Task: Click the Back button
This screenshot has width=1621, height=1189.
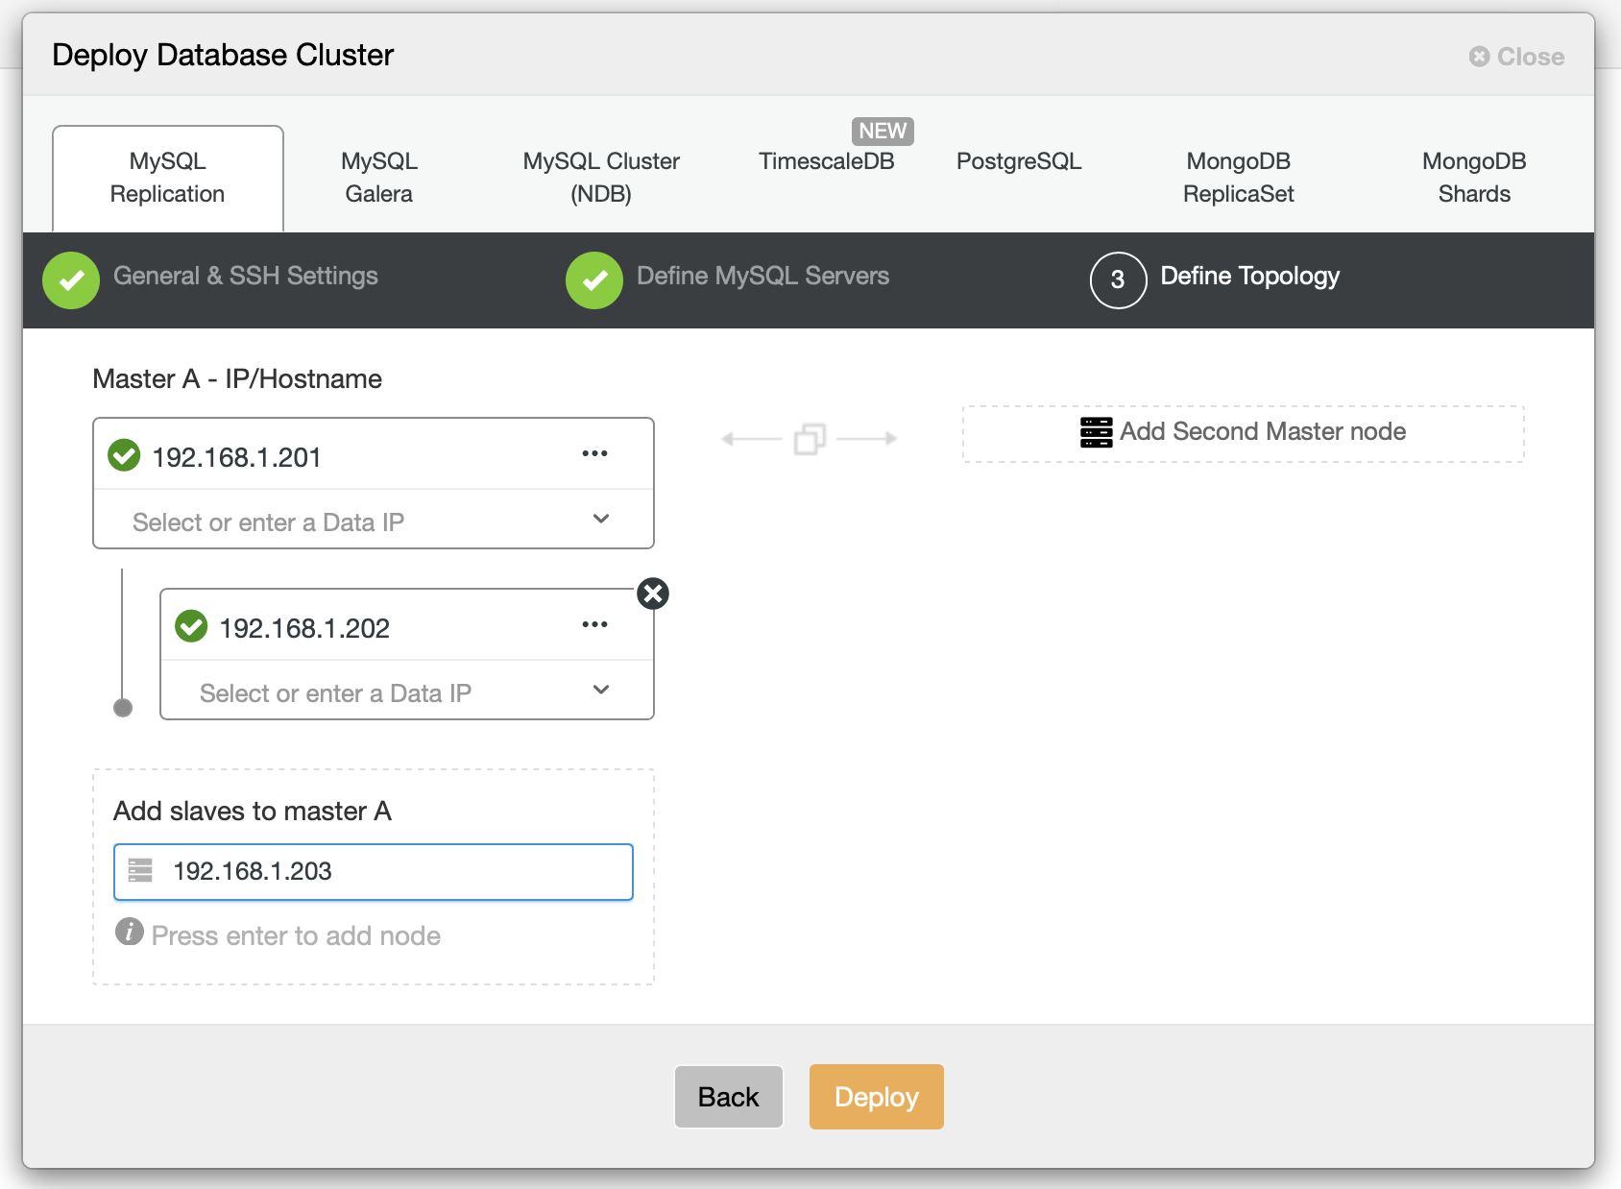Action: pyautogui.click(x=729, y=1097)
